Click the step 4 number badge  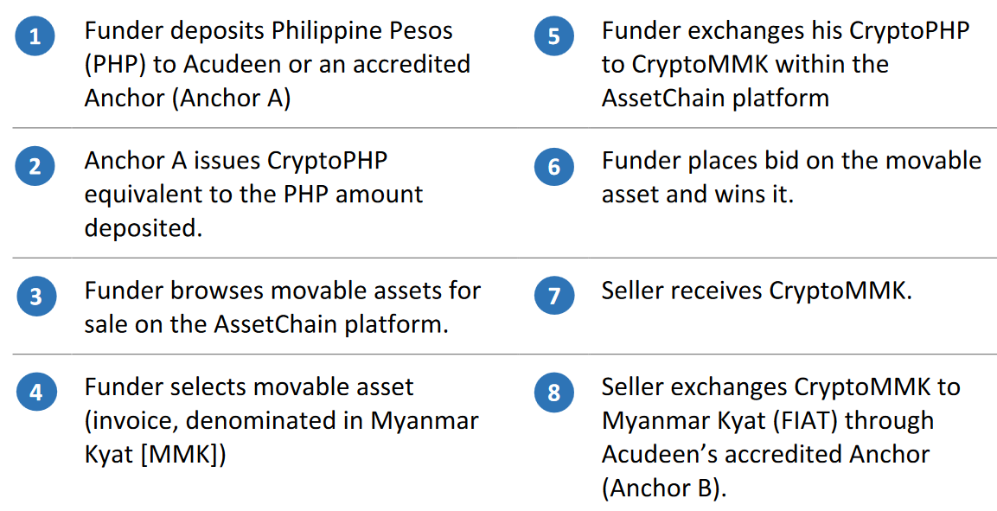point(36,393)
